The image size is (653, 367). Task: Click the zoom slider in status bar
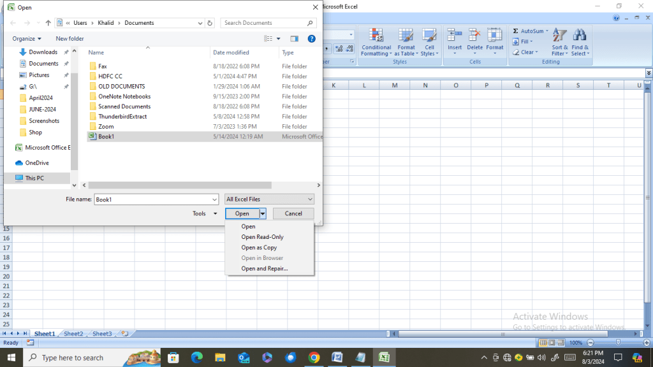click(618, 343)
